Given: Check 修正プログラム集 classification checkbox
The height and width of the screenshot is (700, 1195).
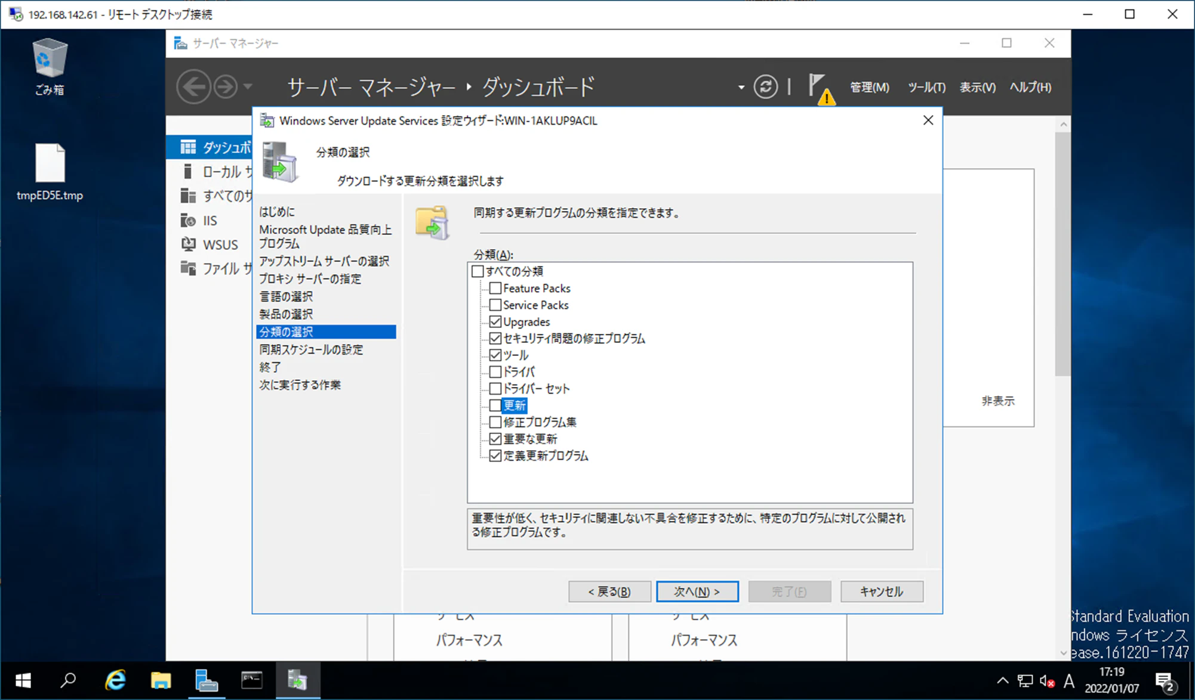Looking at the screenshot, I should 495,422.
